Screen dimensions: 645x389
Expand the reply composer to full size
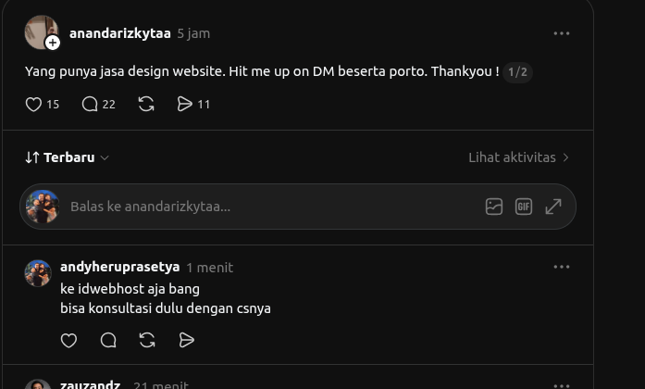point(553,207)
